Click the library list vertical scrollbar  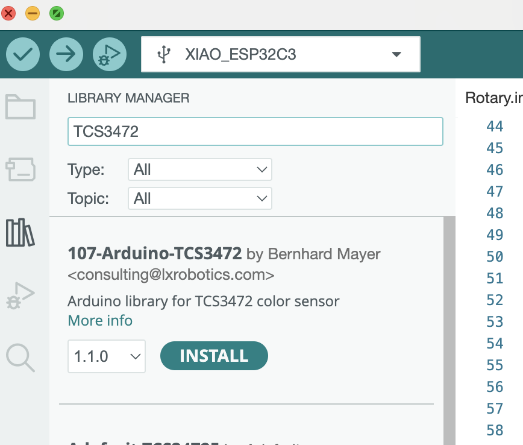click(449, 330)
